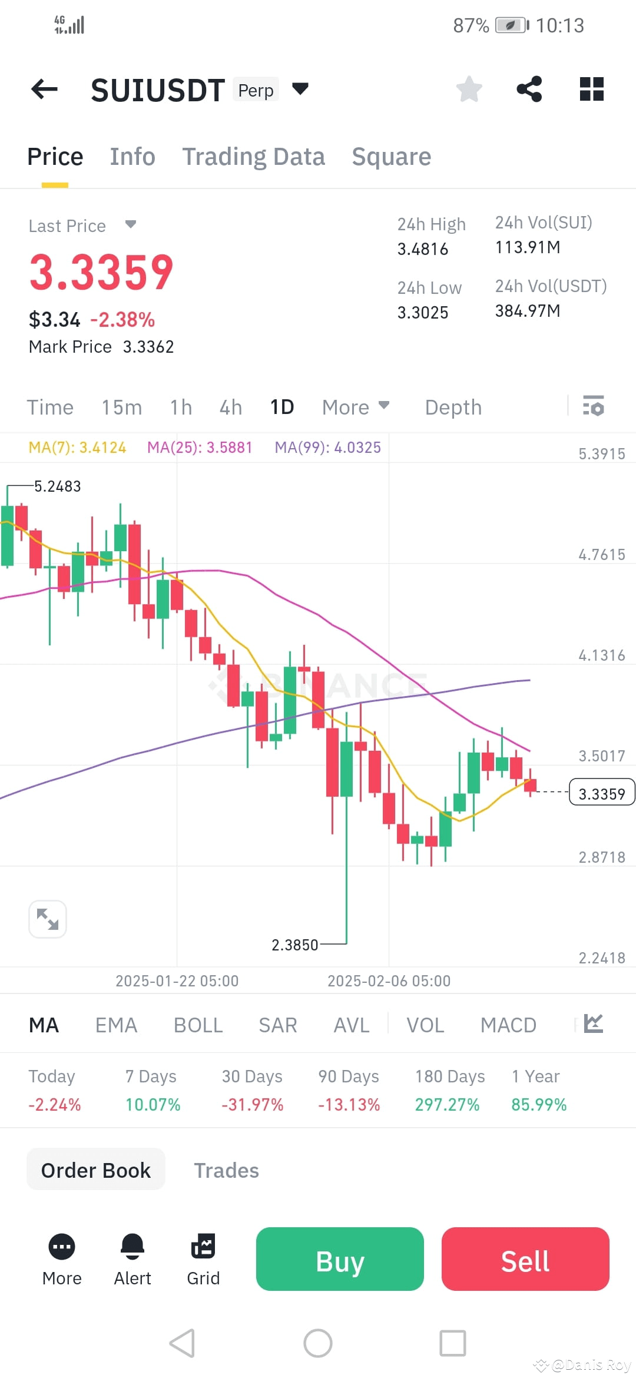
Task: Open chart settings icon next to Depth
Action: click(x=594, y=406)
